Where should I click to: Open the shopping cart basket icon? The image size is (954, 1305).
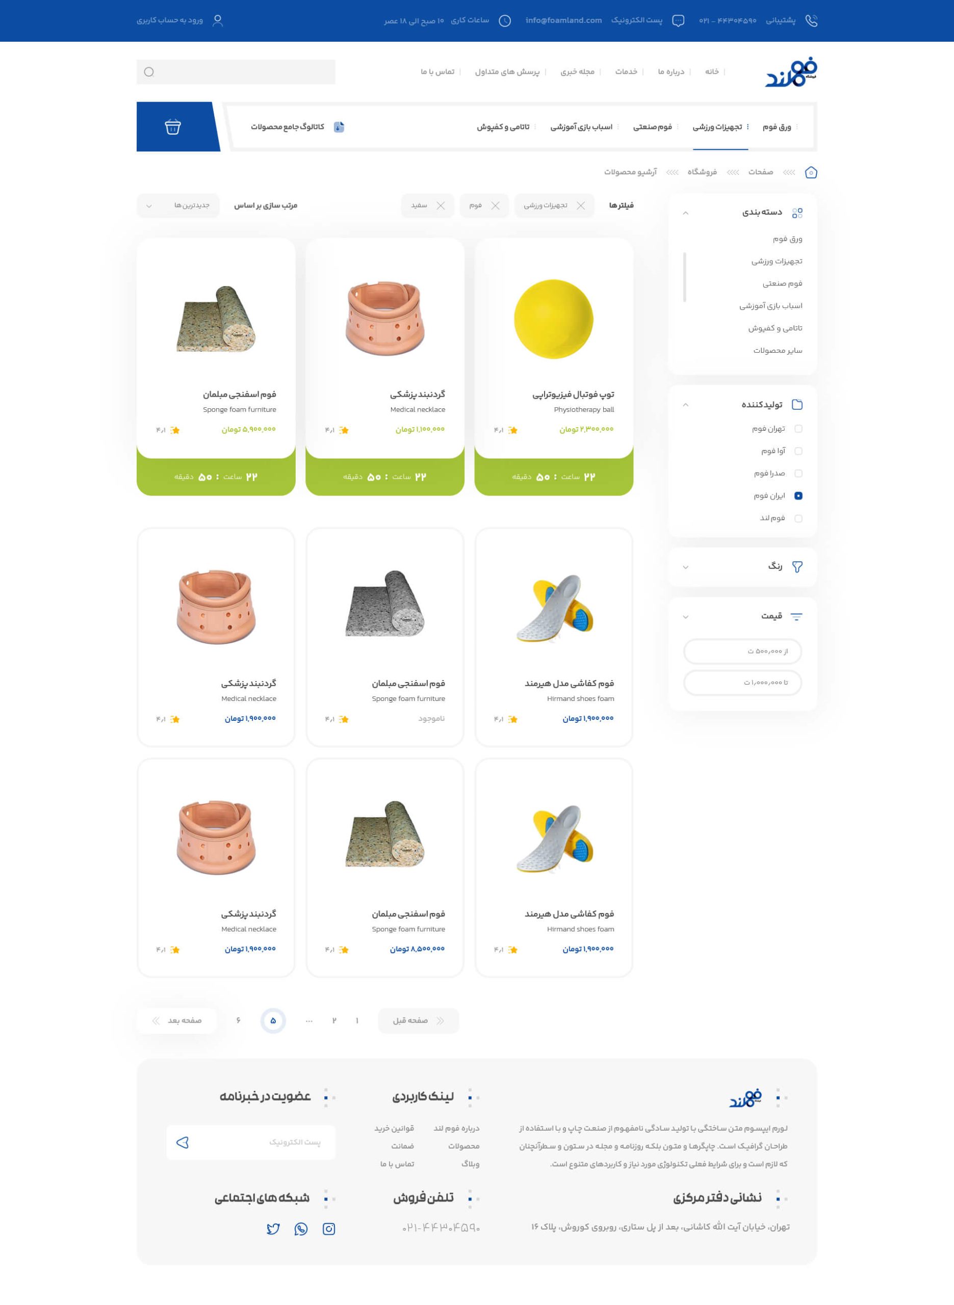click(x=173, y=126)
